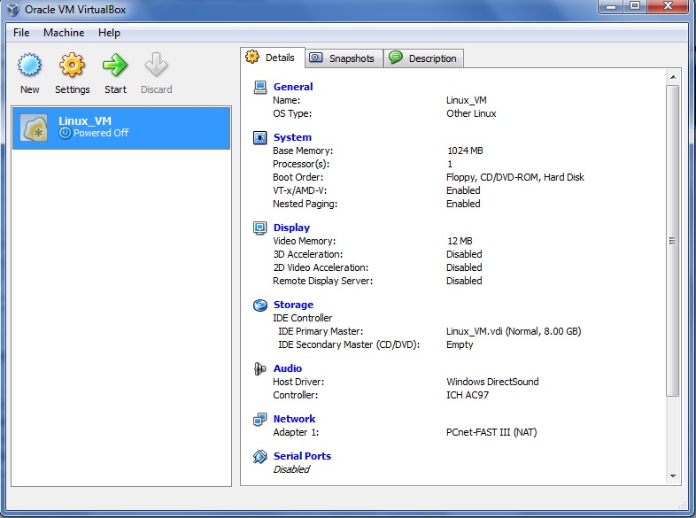Click 'PCnet-FAST III (NAT)' adapter value
This screenshot has height=518, width=696.
(491, 432)
